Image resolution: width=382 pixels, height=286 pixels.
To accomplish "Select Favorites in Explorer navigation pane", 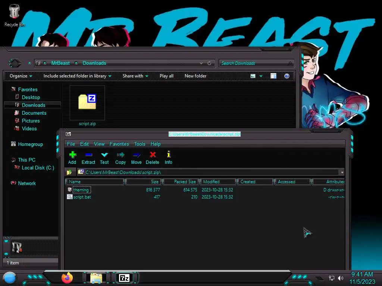I will point(28,89).
